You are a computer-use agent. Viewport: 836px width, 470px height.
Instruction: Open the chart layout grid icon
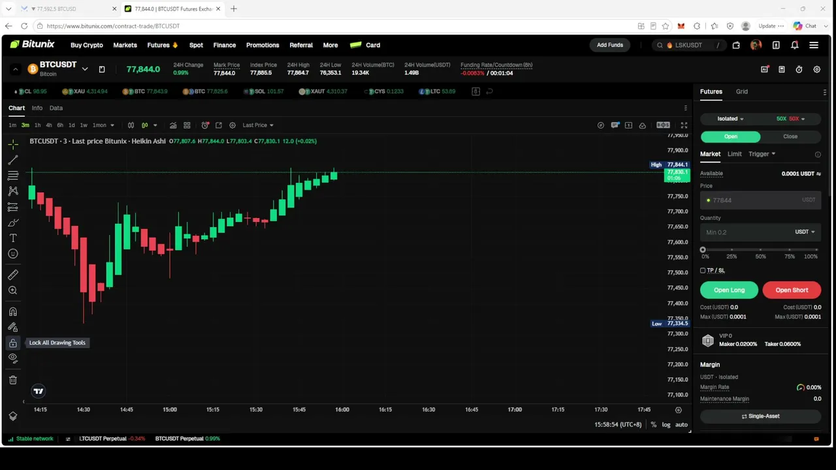(x=187, y=125)
